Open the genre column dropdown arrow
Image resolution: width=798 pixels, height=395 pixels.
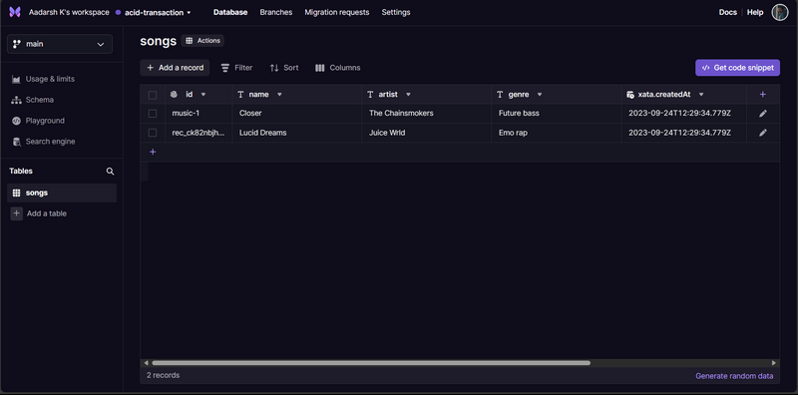540,95
